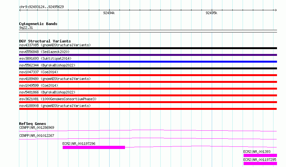286x167 pixels.
Task: Select the red nsv4189480 variant bar
Action: (148, 82)
